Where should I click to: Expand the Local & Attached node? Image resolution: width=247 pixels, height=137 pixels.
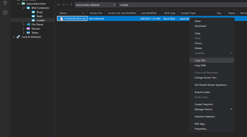click(13, 37)
